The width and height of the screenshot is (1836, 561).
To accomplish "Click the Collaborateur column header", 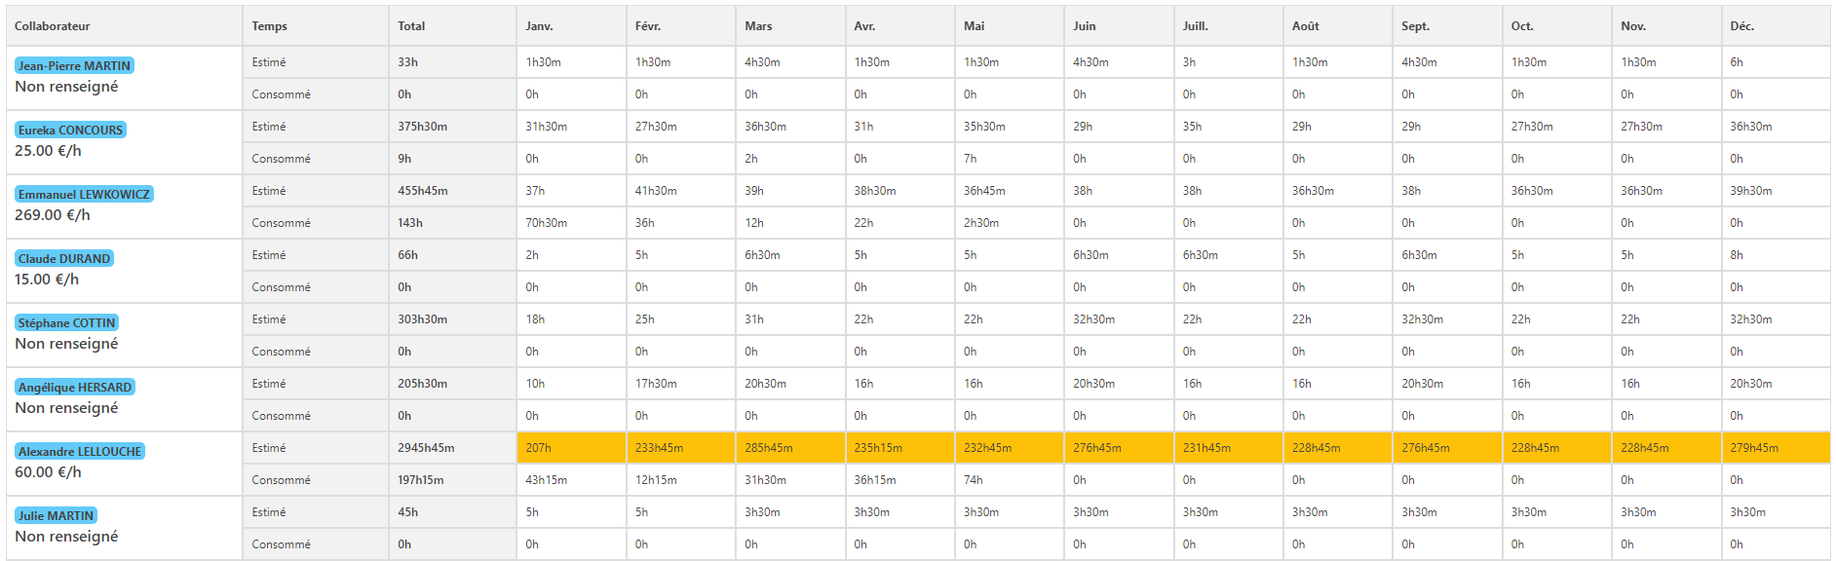I will coord(124,26).
